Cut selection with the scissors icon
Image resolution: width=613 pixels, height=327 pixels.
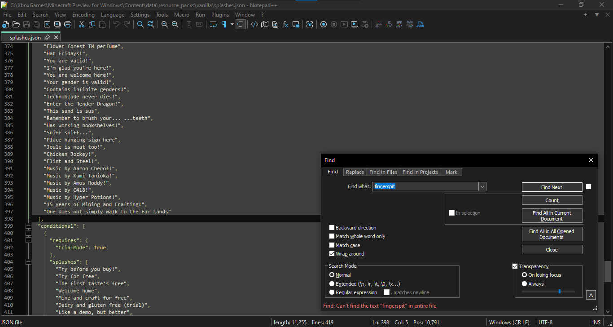click(x=82, y=24)
